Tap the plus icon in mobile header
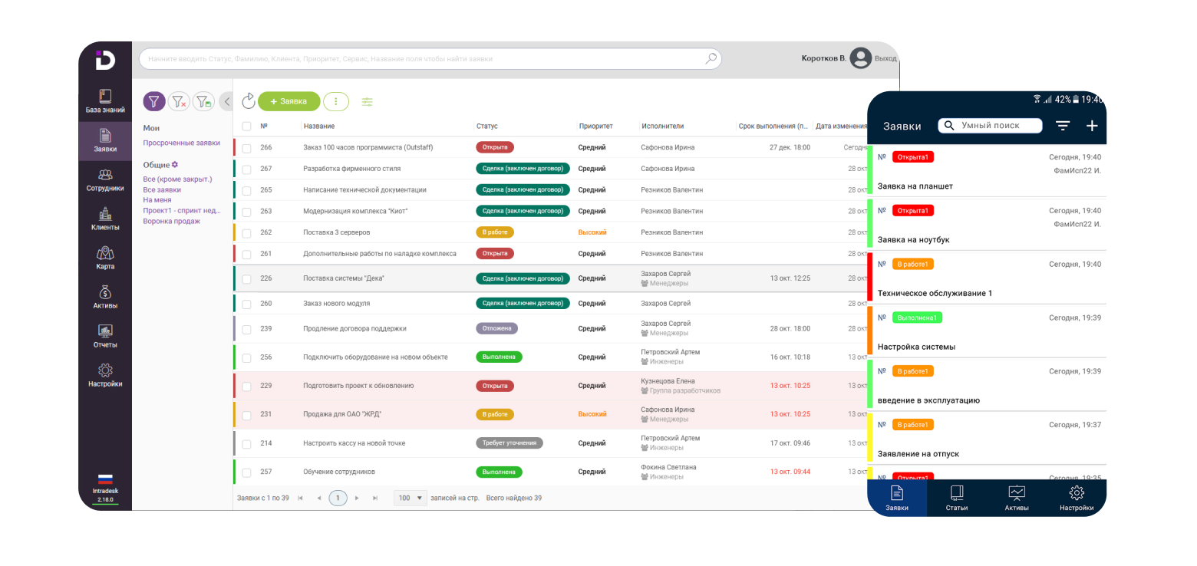 [x=1092, y=126]
